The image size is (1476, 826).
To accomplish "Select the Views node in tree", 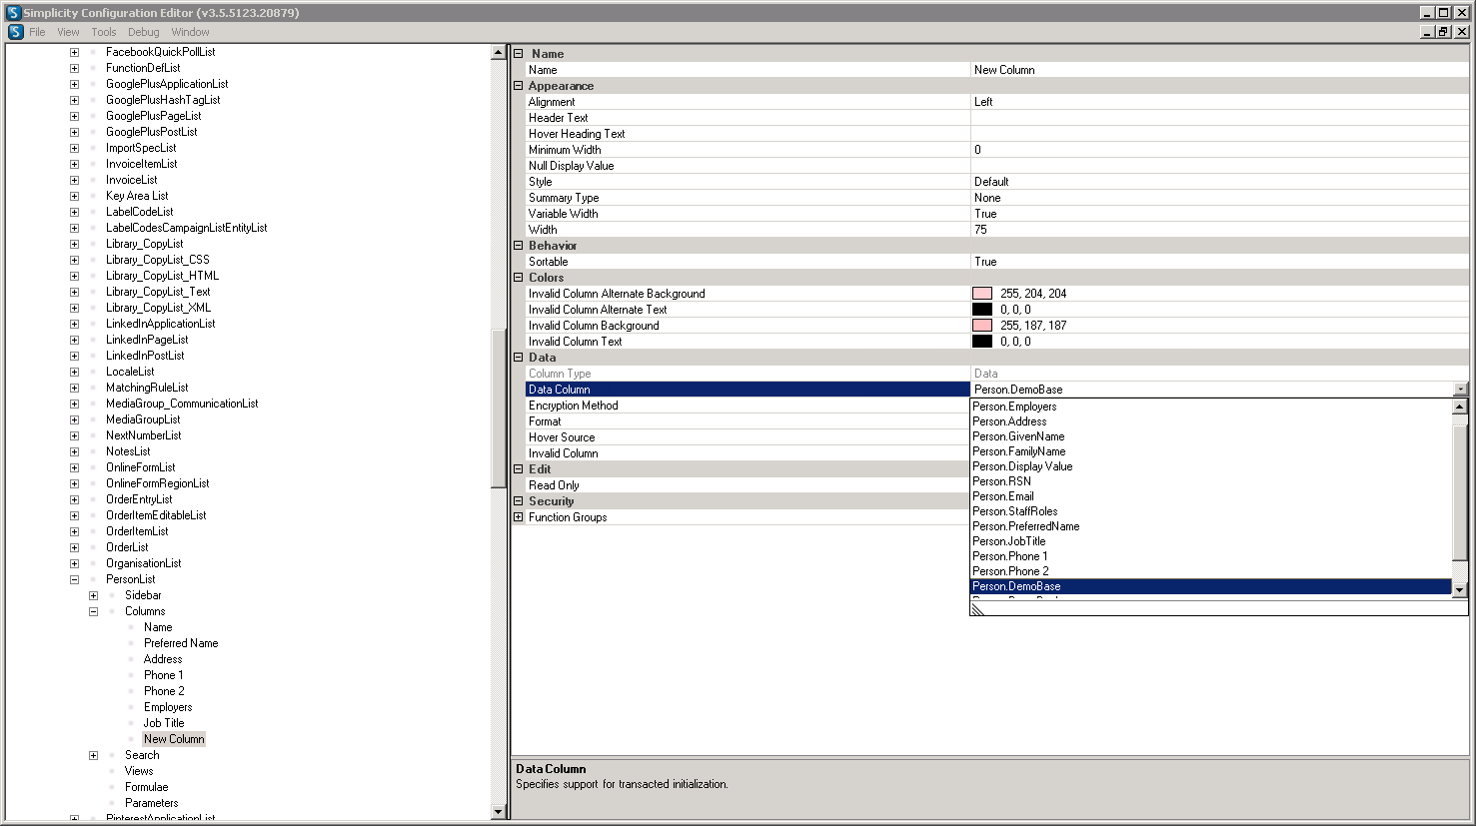I will [139, 771].
